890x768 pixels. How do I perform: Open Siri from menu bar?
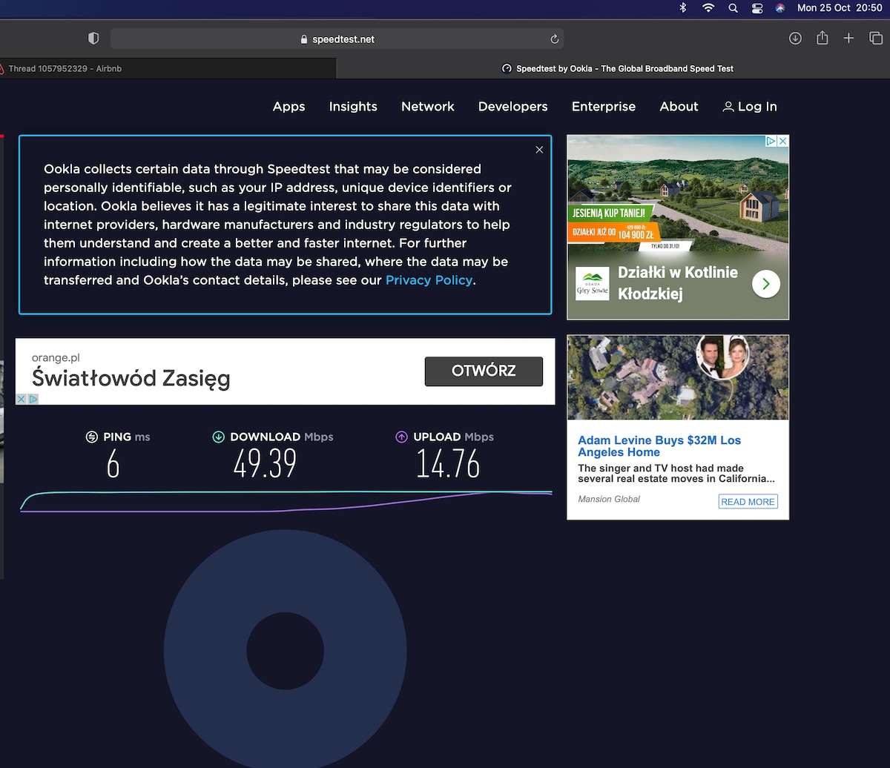tap(779, 7)
